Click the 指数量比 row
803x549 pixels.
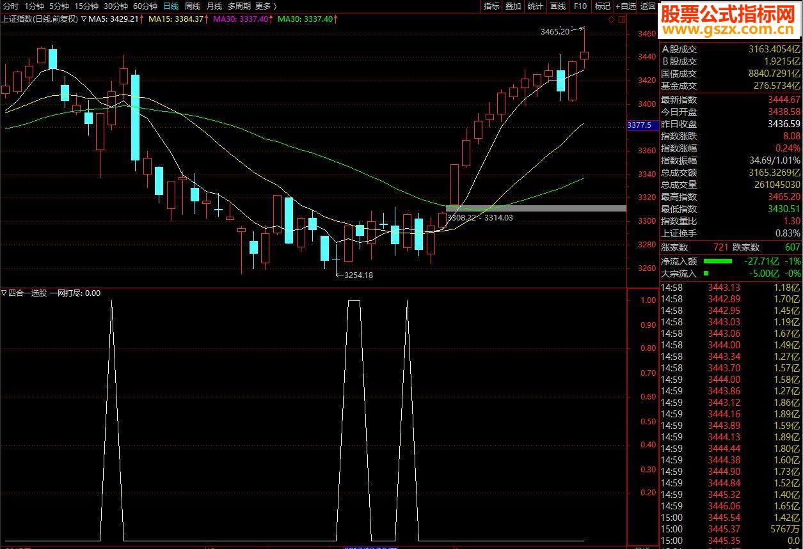[731, 221]
